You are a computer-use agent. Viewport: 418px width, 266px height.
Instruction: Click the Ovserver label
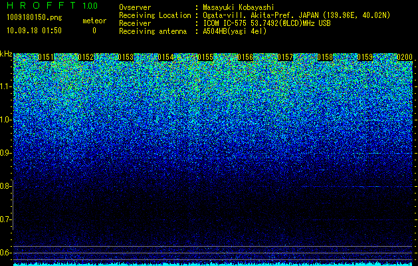pyautogui.click(x=135, y=7)
